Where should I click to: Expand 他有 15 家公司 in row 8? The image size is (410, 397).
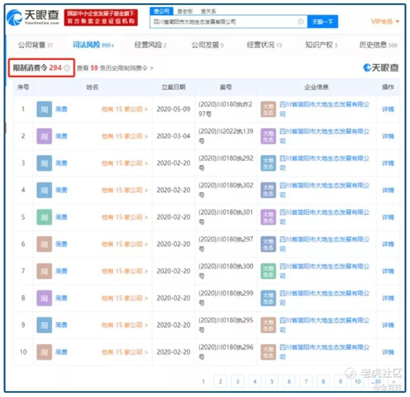tap(125, 298)
